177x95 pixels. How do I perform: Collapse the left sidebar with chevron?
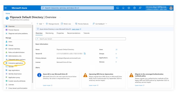(32, 23)
